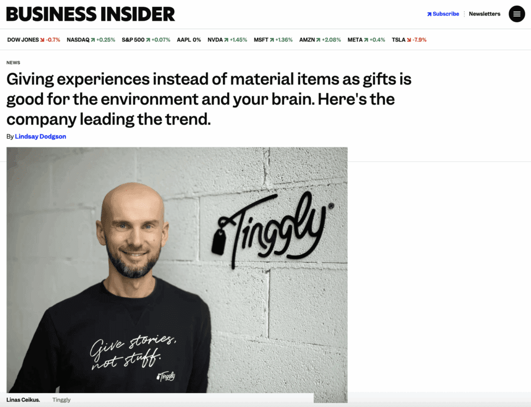The image size is (531, 407).
Task: Click the NVDA up arrow indicator
Action: pos(226,40)
